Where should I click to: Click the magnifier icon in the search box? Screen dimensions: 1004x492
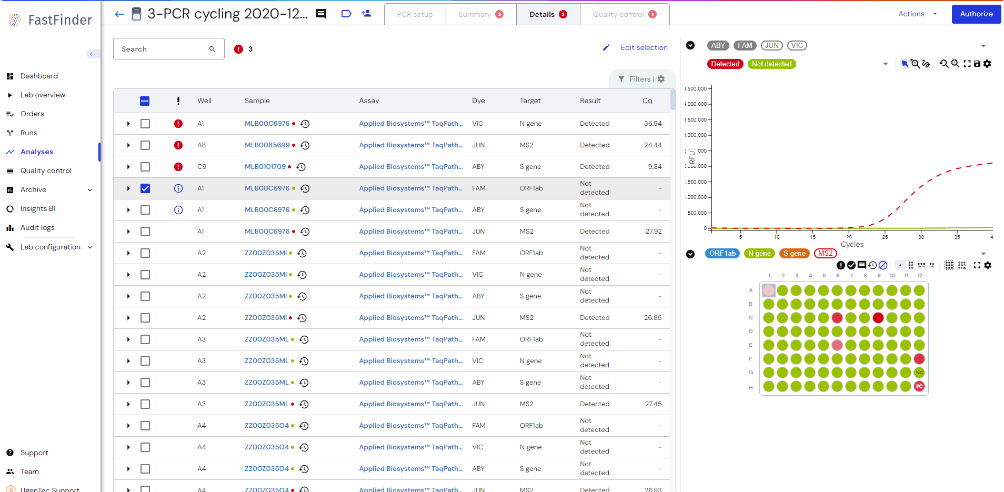(x=212, y=49)
